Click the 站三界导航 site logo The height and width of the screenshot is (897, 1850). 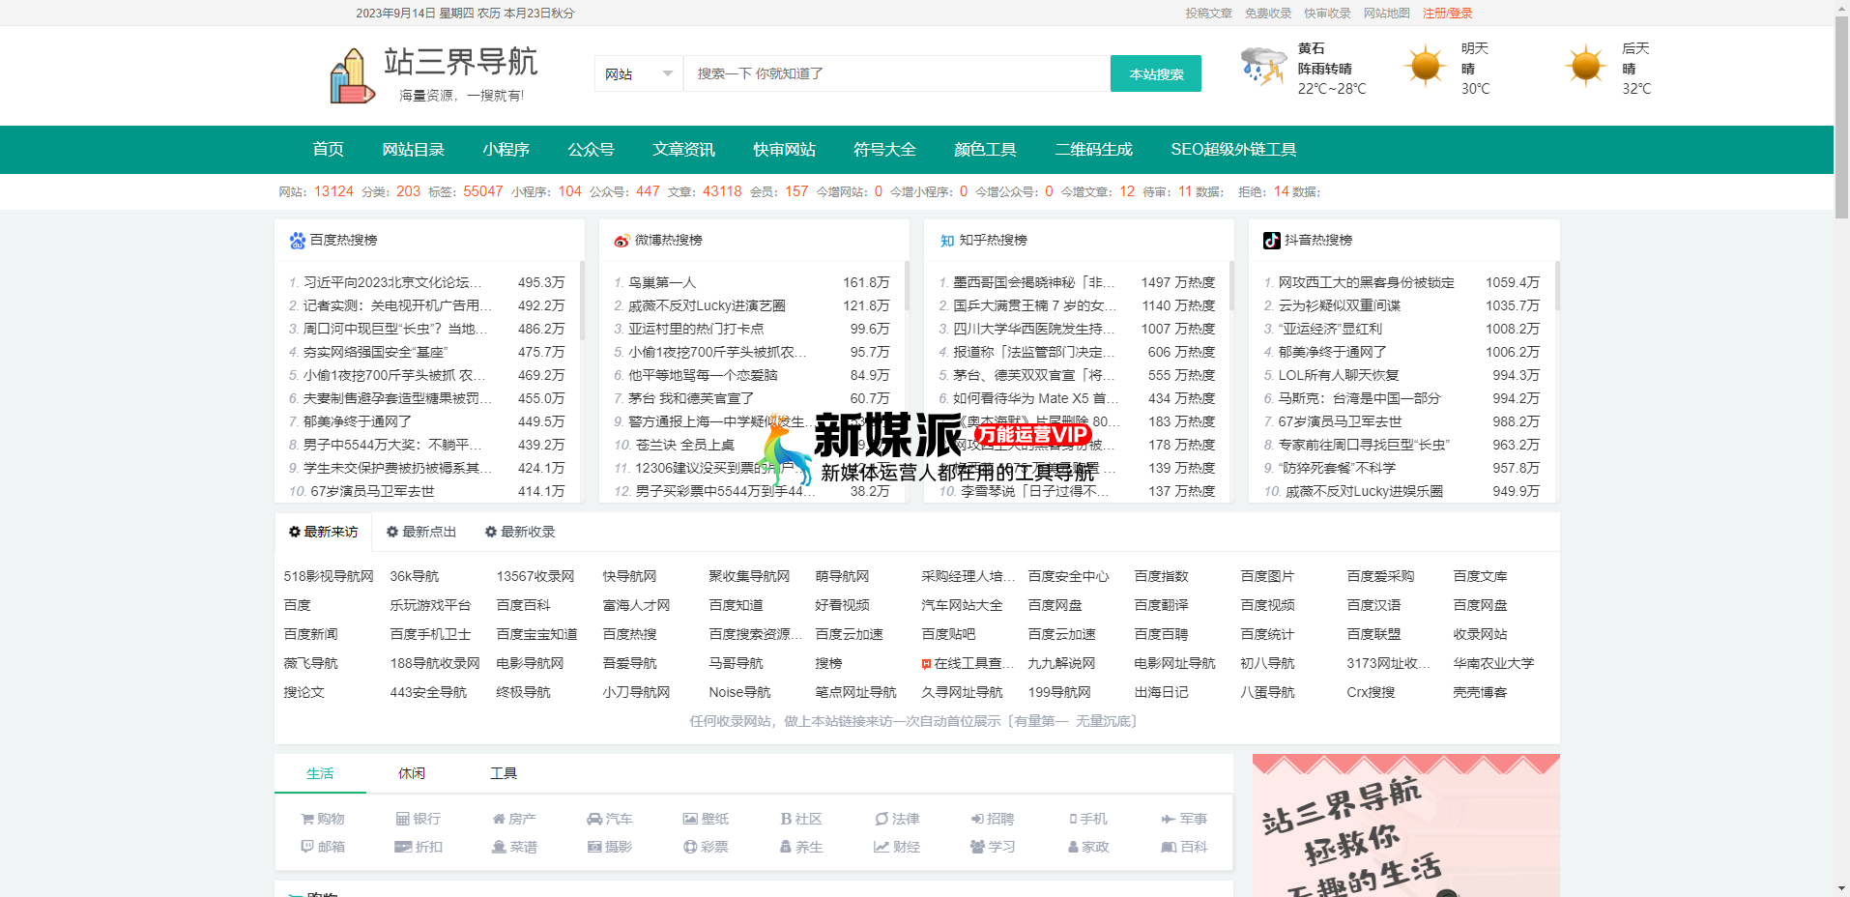(x=433, y=74)
